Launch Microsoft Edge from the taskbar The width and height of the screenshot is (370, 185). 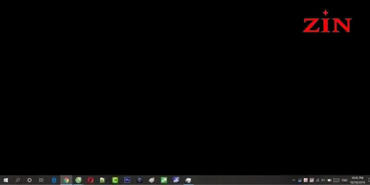(54, 180)
